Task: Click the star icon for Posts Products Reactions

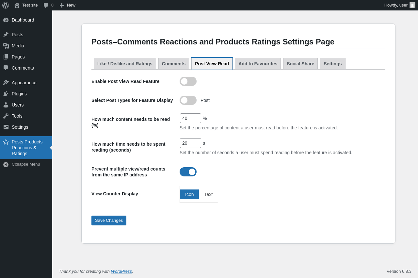Action: (x=6, y=142)
